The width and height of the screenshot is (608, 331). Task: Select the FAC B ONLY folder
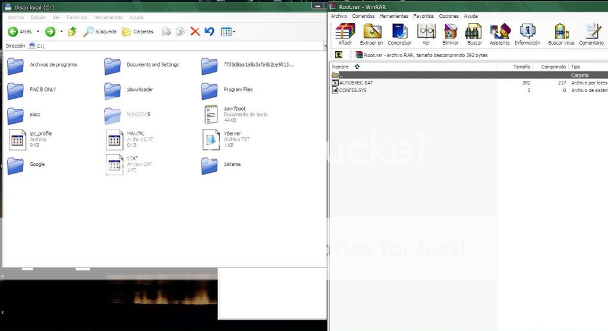tap(31, 90)
